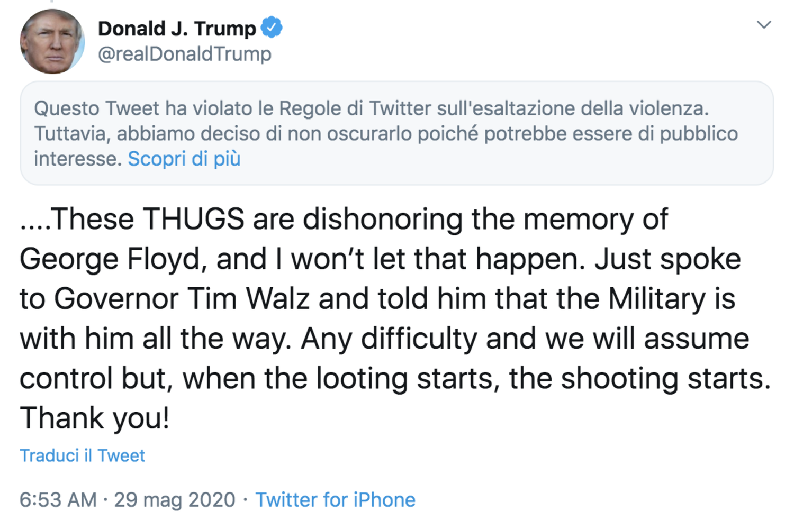Click the verified badge next to Donald J. Trump
The height and width of the screenshot is (529, 794).
pyautogui.click(x=272, y=28)
